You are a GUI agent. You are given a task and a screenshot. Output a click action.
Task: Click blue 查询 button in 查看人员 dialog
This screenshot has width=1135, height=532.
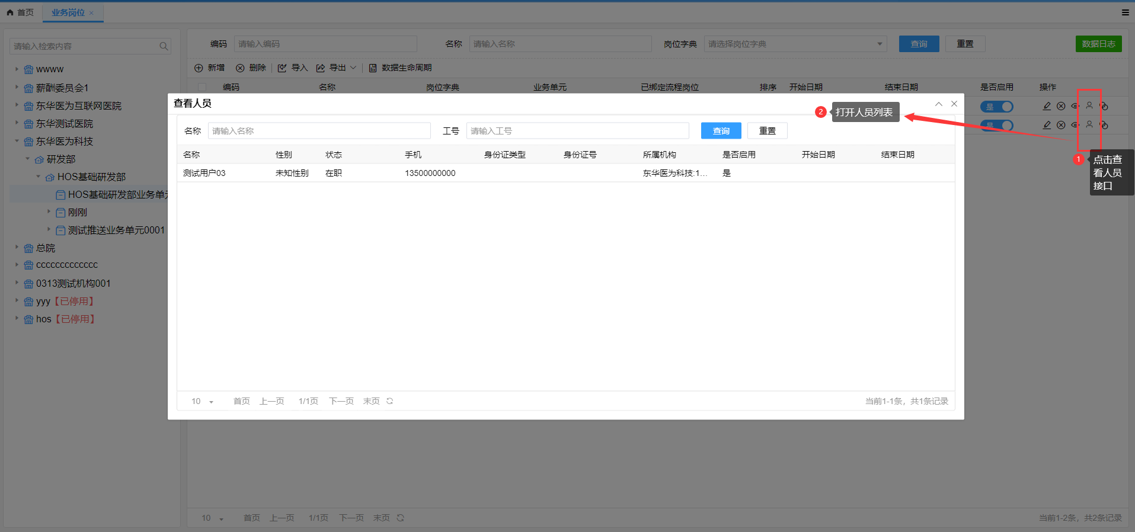[x=721, y=131]
